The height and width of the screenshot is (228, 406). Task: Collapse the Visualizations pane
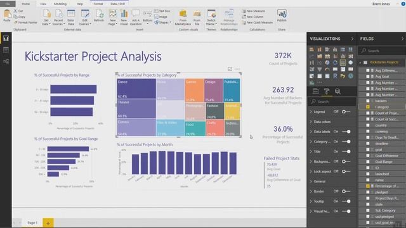[352, 39]
